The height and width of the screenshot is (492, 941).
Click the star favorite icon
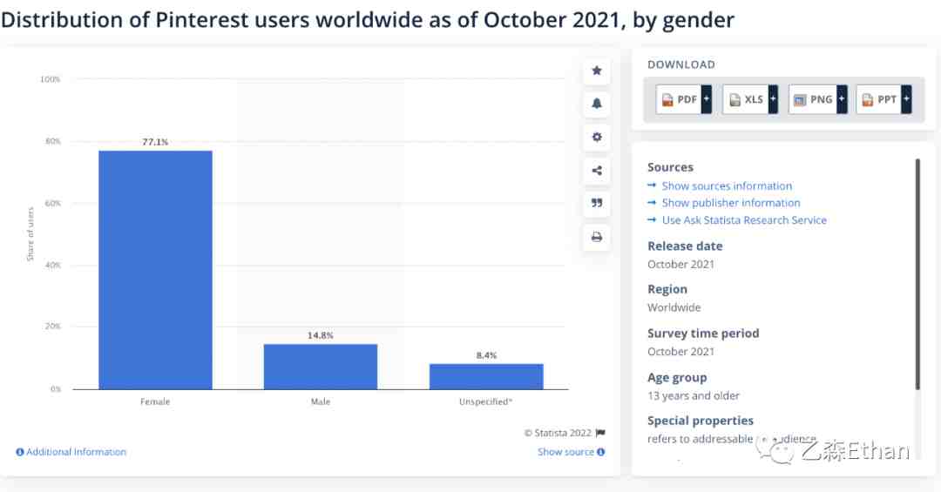tap(597, 71)
